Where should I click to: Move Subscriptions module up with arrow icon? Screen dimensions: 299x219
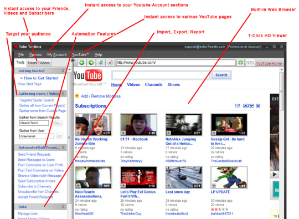pos(246,106)
